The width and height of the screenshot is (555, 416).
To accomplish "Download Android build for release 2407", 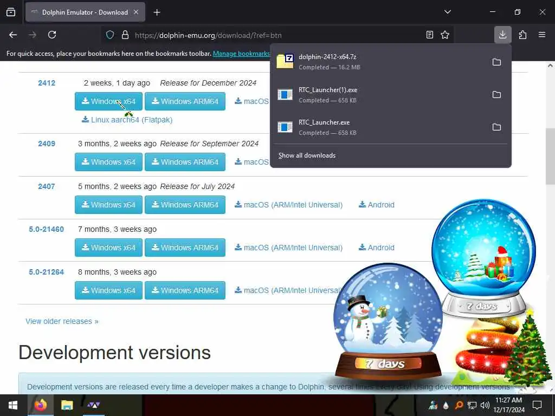I will pos(377,205).
